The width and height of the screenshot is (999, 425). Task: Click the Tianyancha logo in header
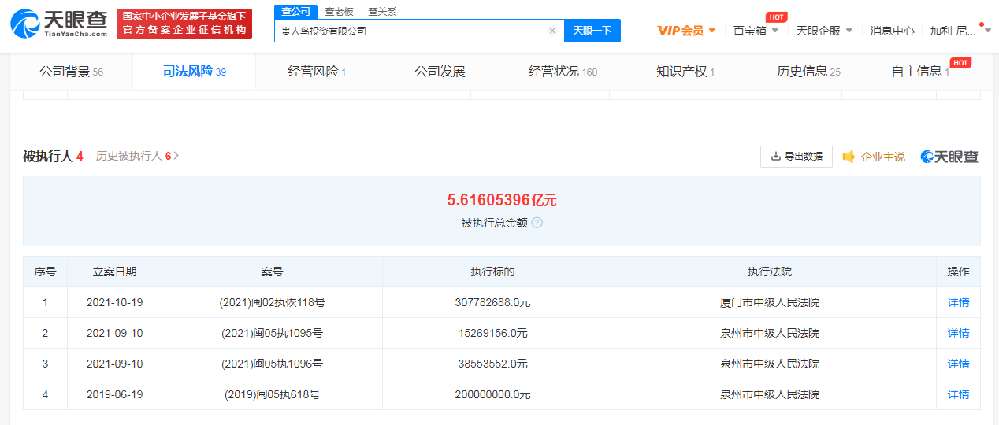coord(59,24)
